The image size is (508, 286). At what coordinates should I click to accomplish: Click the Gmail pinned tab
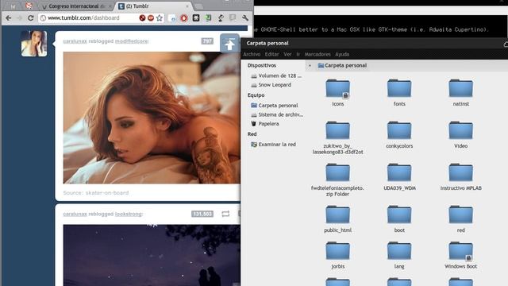(x=29, y=6)
